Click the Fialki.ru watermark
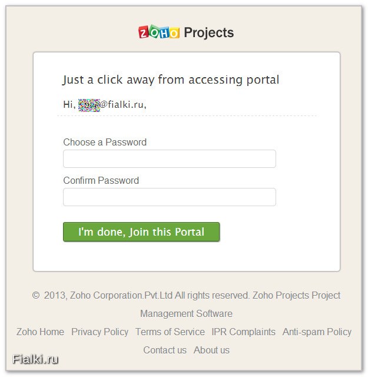 coord(35,360)
